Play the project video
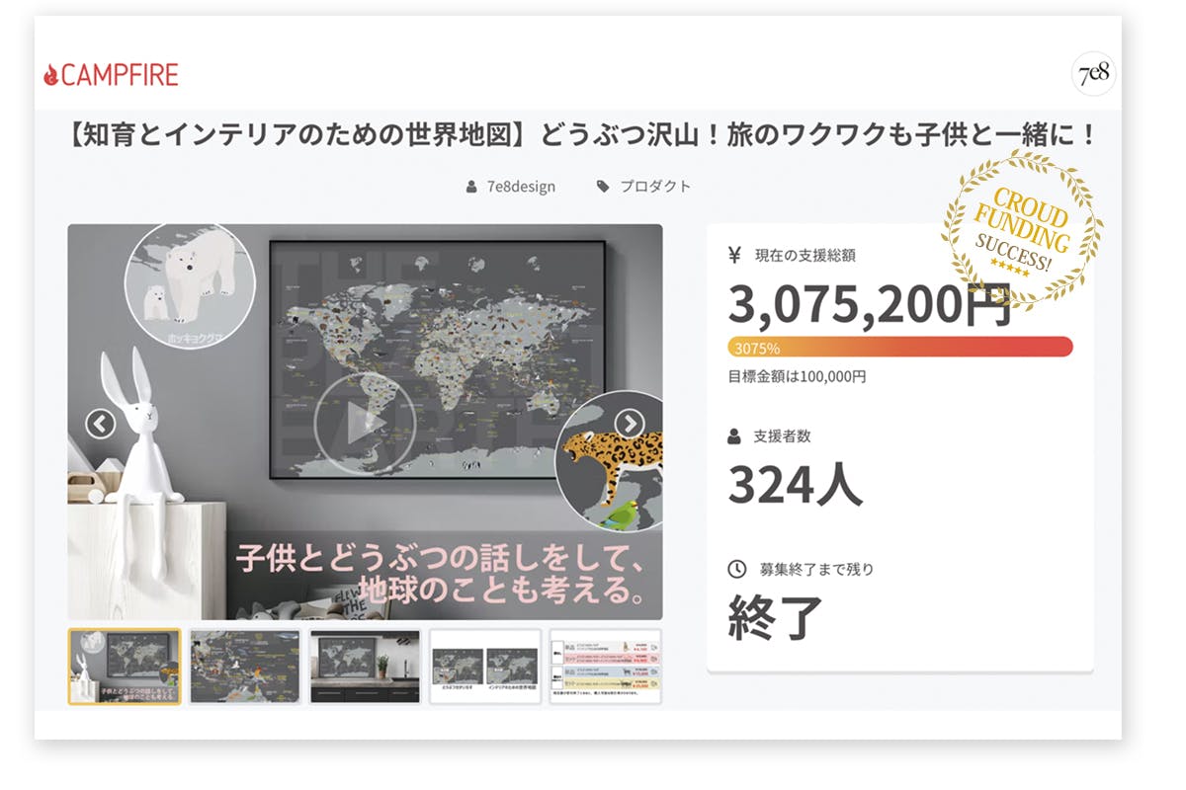This screenshot has height=790, width=1186. pyautogui.click(x=351, y=423)
